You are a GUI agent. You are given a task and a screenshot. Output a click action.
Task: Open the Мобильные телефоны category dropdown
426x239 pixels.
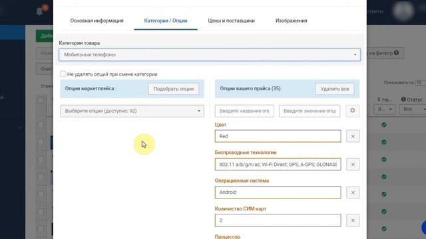click(x=210, y=54)
